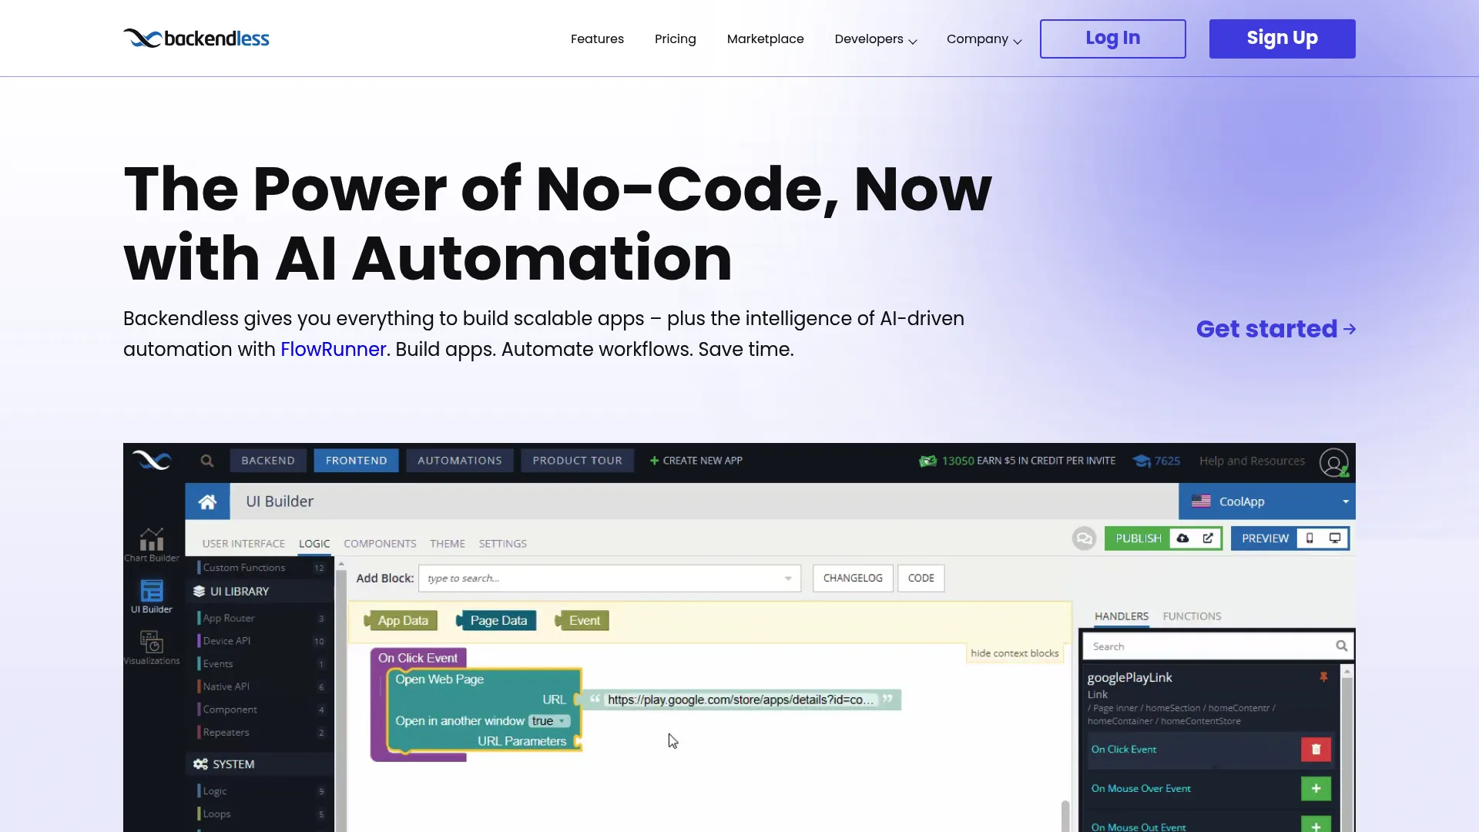
Task: Click the PREVIEW button
Action: [x=1265, y=538]
